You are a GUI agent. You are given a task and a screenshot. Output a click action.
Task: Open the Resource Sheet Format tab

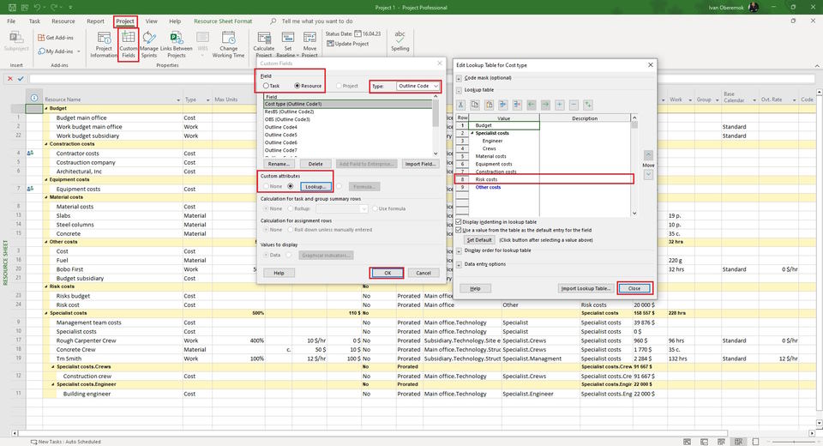(223, 21)
